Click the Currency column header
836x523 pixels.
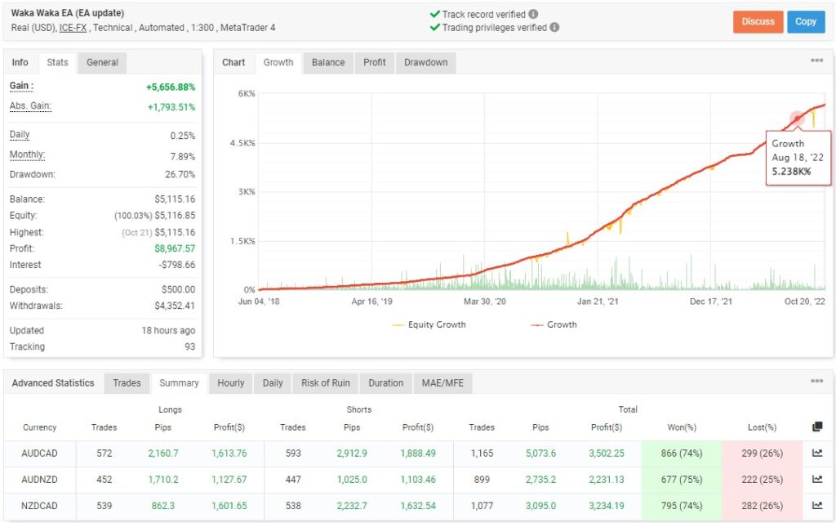pos(39,427)
